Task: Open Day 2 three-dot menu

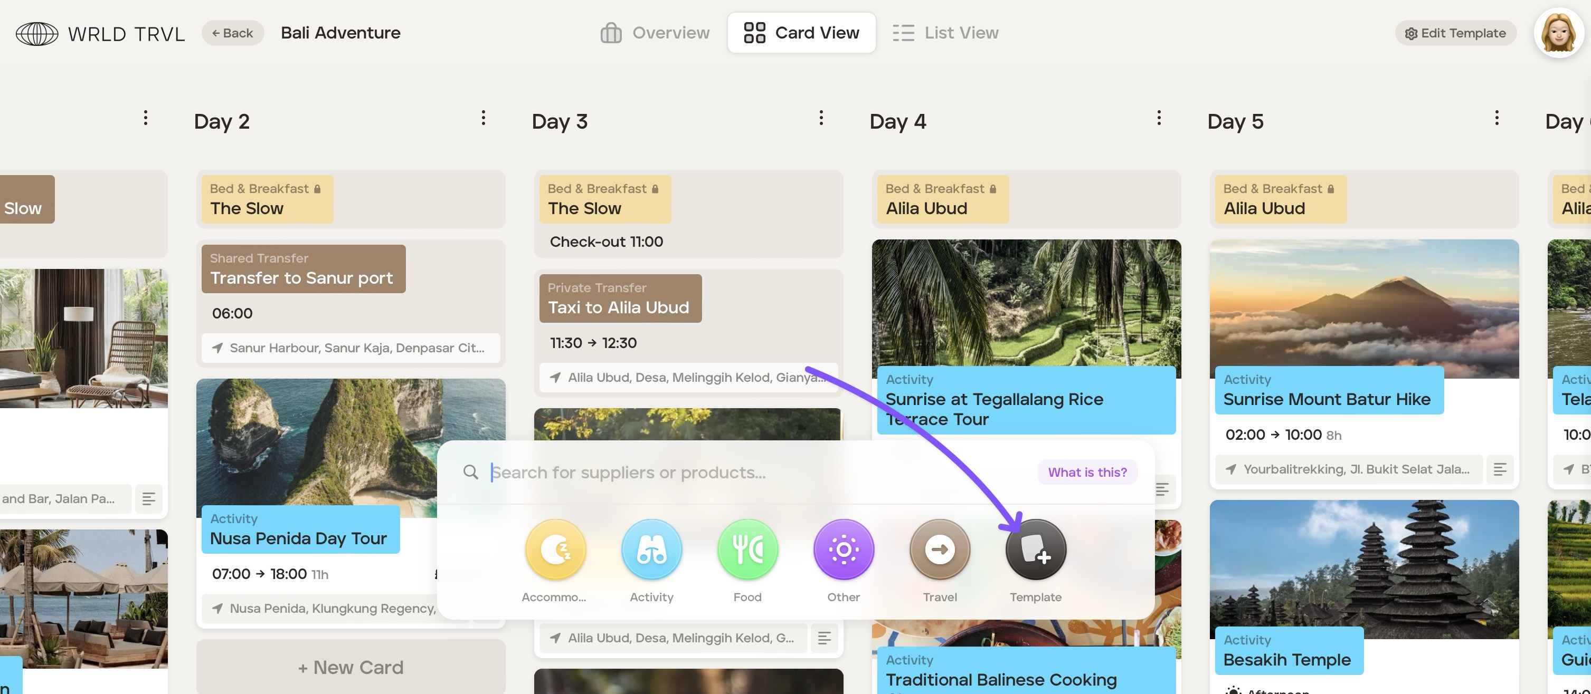Action: [x=484, y=118]
